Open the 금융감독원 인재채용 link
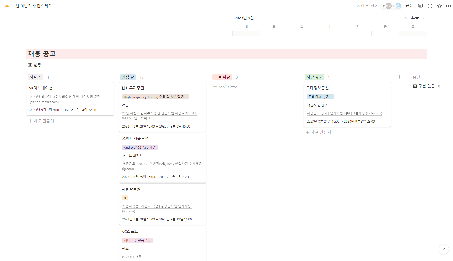Screen dimensions: 453x261 tap(157, 209)
